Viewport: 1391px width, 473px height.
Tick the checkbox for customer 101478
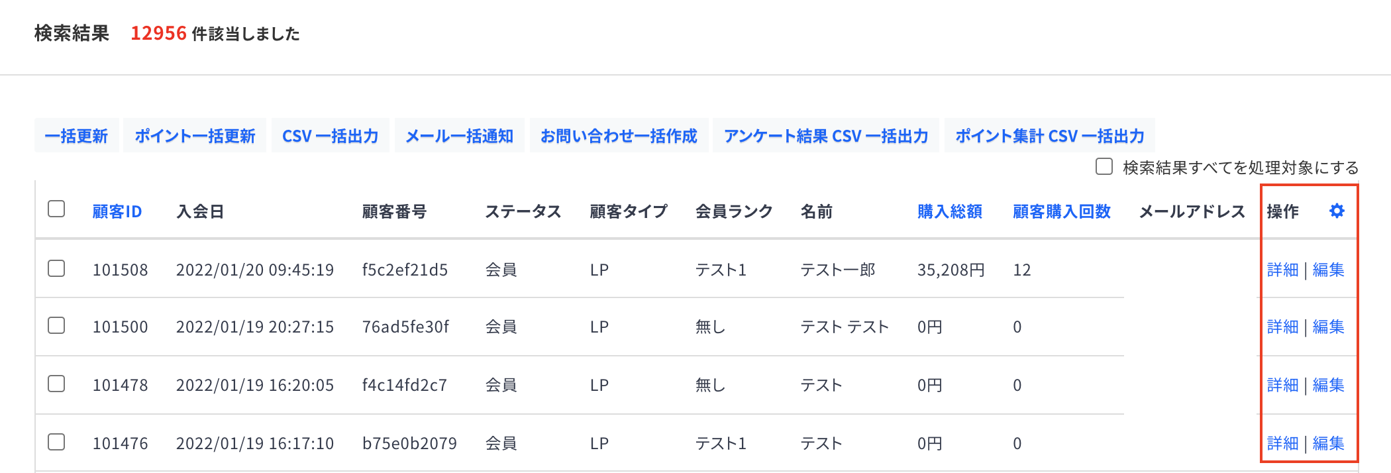click(x=56, y=384)
